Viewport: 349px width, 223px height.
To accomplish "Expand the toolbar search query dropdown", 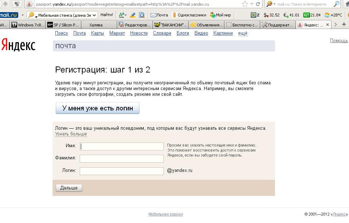I will click(94, 15).
